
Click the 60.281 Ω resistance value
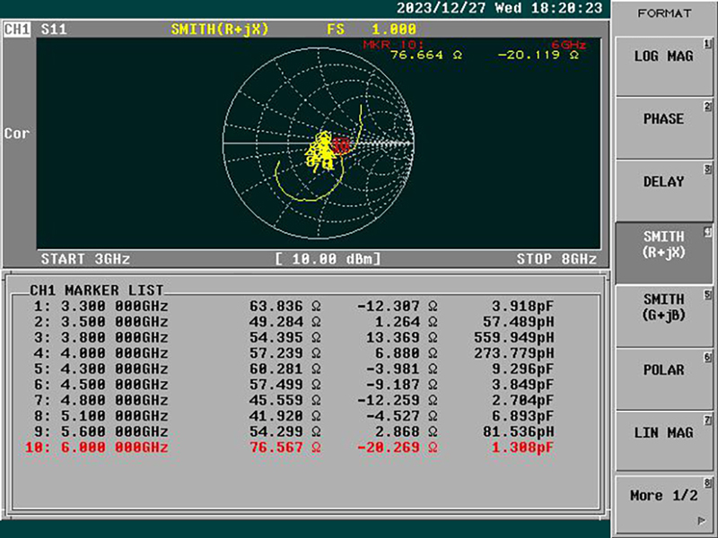pos(285,369)
